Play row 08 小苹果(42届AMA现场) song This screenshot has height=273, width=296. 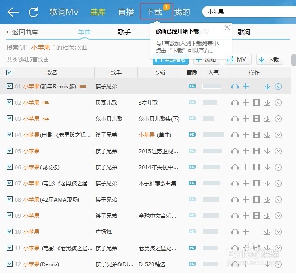[235, 200]
